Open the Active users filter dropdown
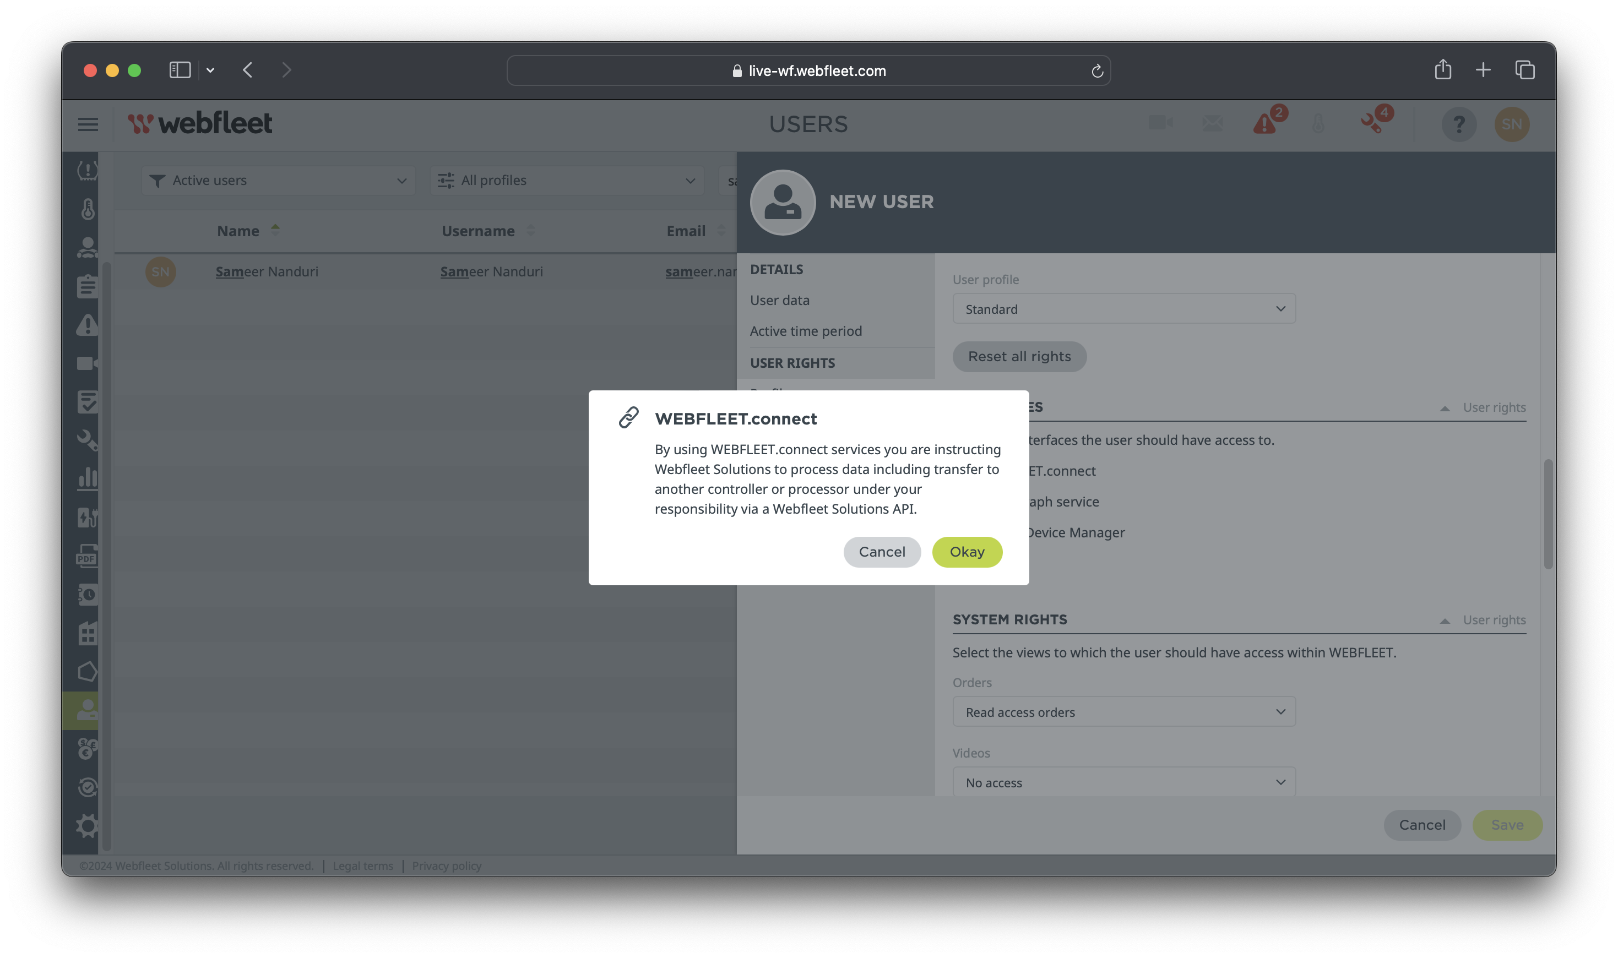 coord(278,181)
